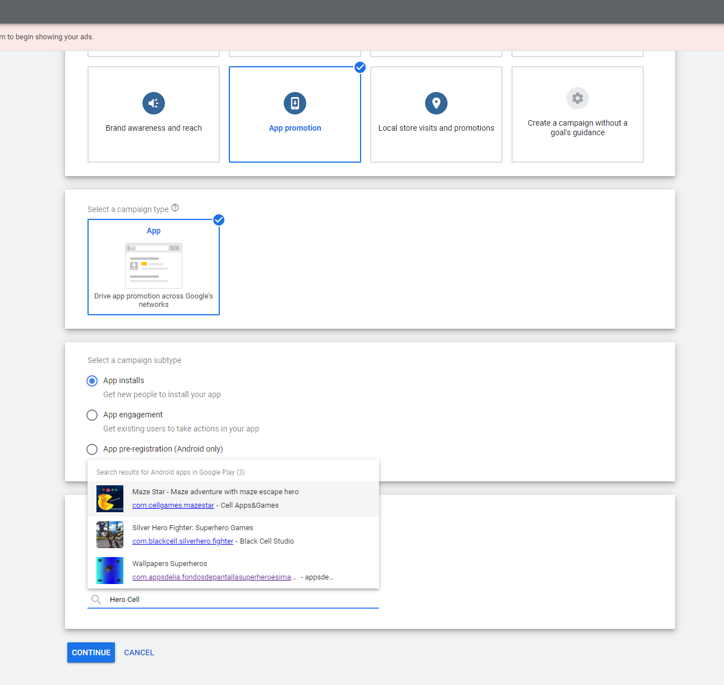
Task: Select the App installs radio button
Action: (x=92, y=381)
